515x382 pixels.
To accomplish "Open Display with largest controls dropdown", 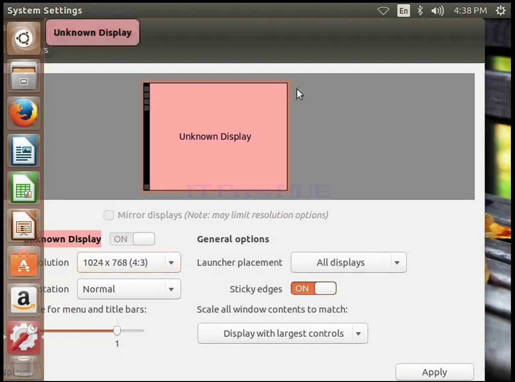I will point(283,333).
